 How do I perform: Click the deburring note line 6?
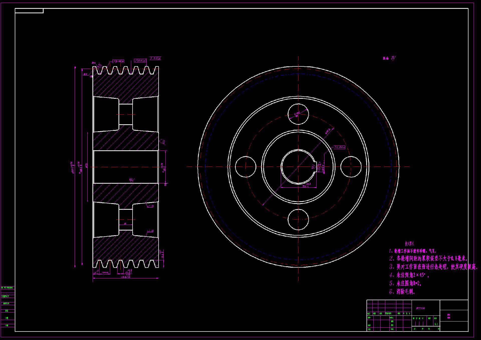[402, 292]
